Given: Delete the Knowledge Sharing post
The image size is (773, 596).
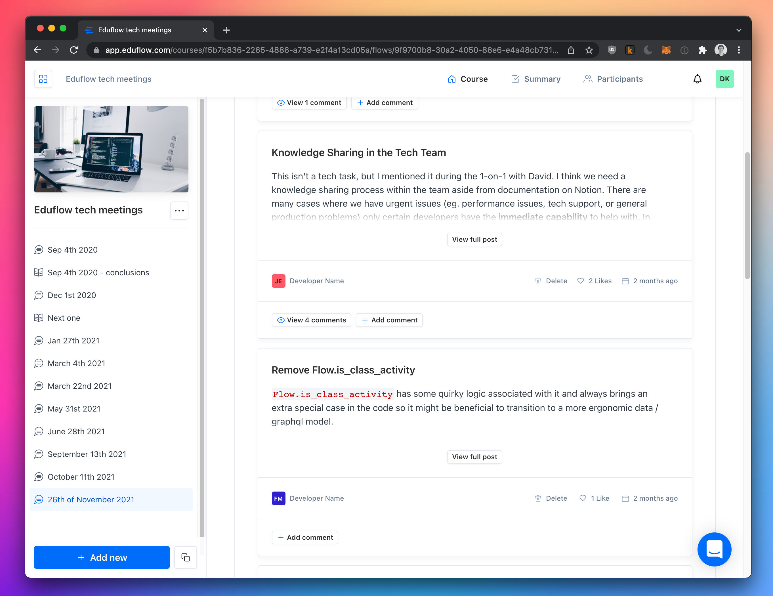Looking at the screenshot, I should coord(551,281).
